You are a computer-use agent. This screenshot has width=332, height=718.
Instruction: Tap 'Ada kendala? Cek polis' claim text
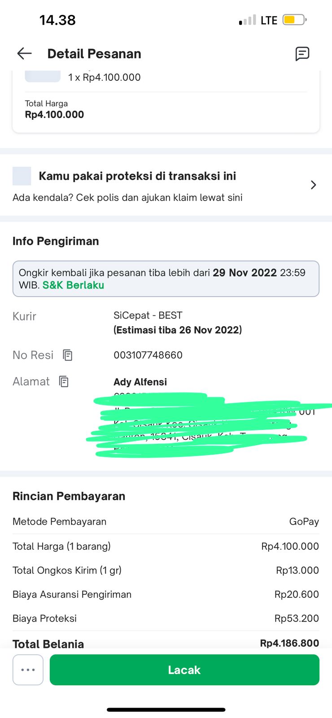click(x=127, y=197)
